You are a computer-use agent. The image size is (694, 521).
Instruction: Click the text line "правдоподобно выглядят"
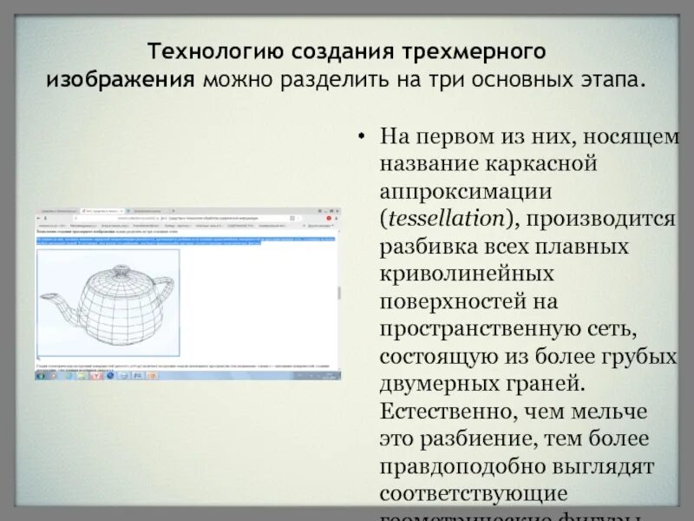point(516,466)
